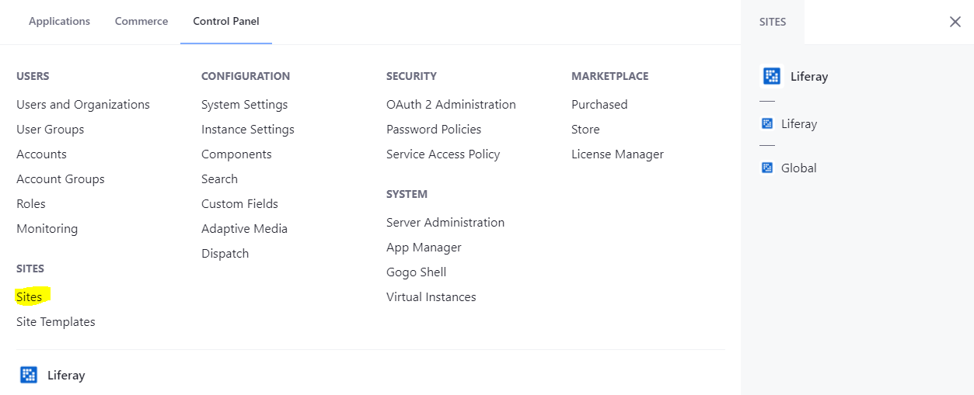Open Users and Organizations
This screenshot has width=974, height=395.
83,105
